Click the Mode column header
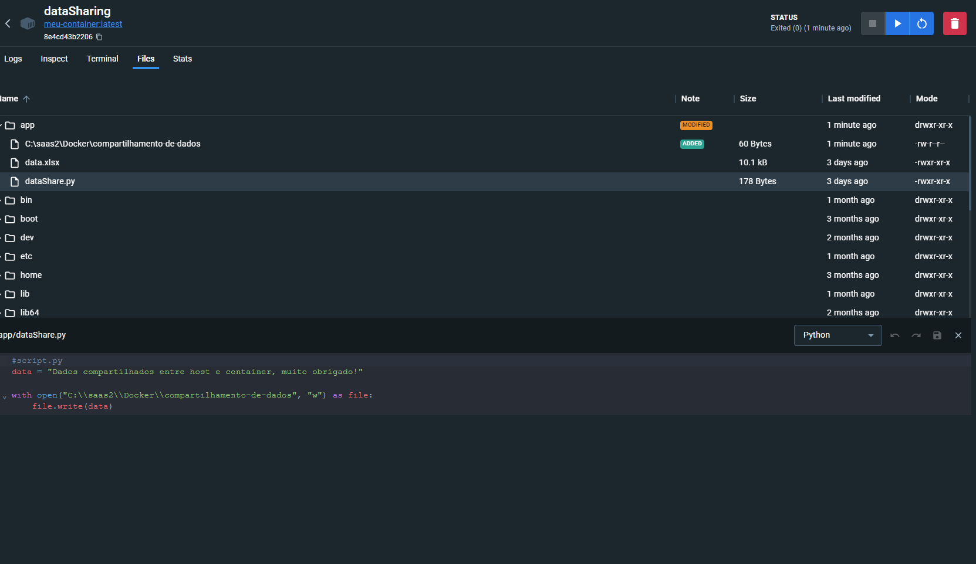 click(927, 98)
